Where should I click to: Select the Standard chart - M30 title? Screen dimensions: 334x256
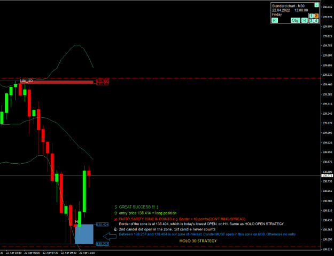(x=288, y=6)
